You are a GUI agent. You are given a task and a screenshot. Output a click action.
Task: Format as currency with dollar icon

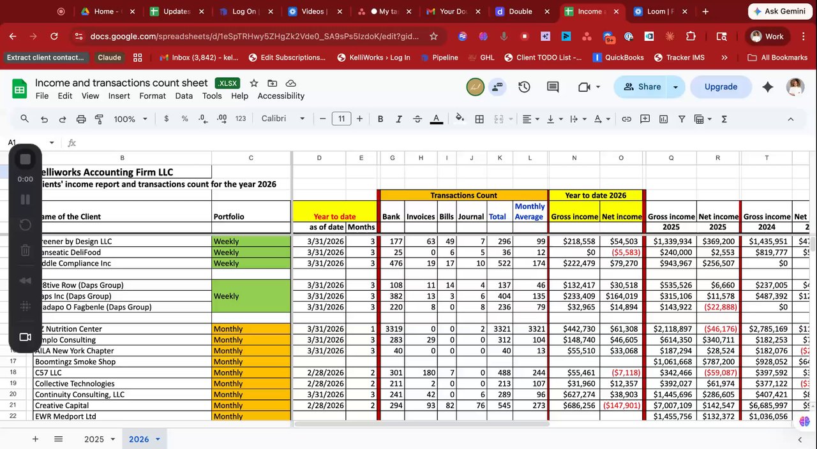pos(167,119)
